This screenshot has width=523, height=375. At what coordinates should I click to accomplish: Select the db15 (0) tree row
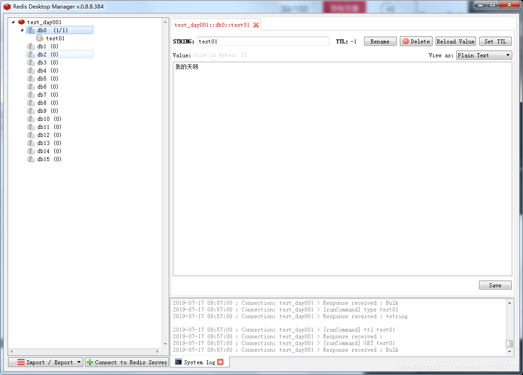(49, 159)
